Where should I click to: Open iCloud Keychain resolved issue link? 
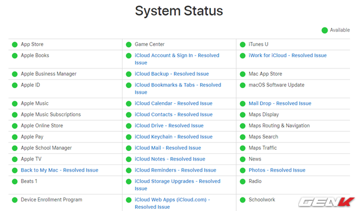[173, 137]
